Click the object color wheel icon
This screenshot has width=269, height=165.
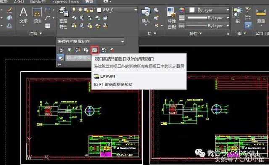point(182,10)
